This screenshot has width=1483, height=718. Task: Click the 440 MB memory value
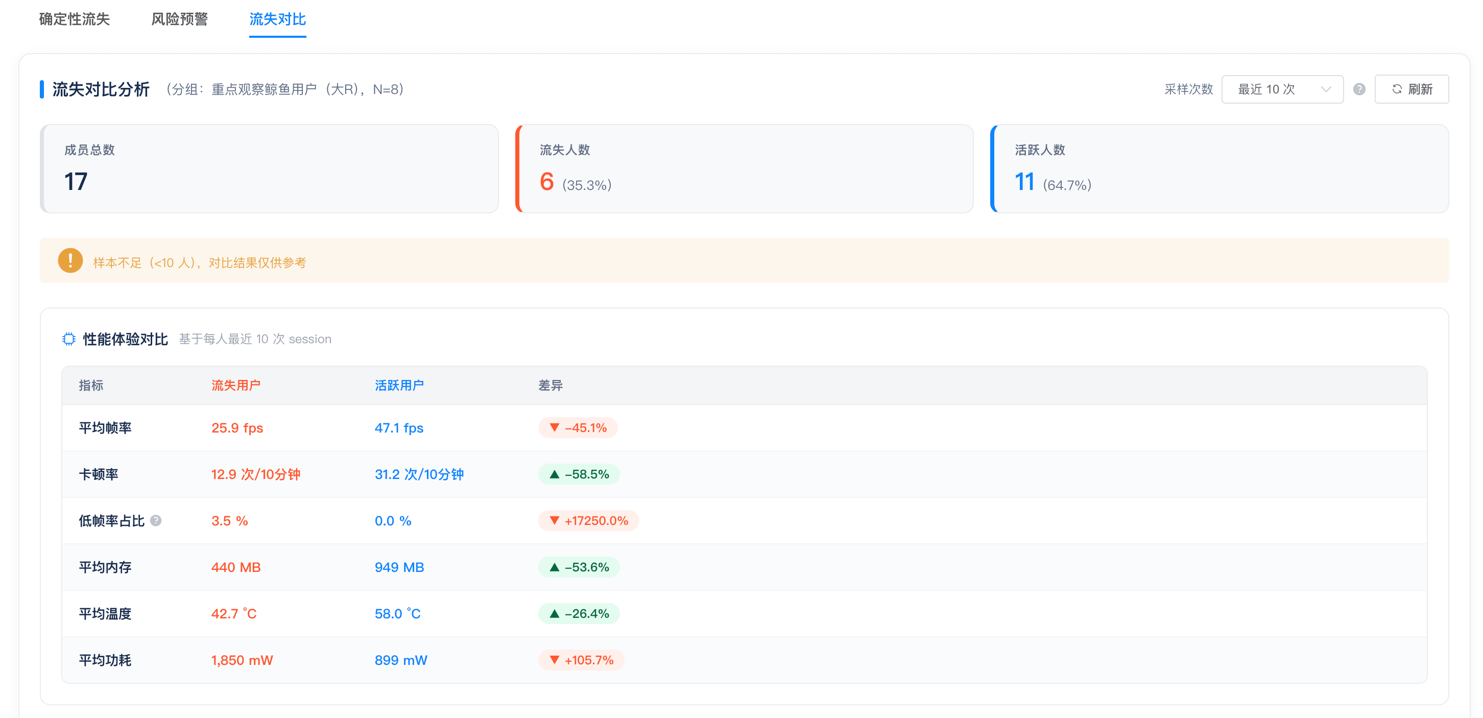point(236,567)
